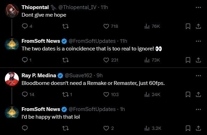The width and height of the screenshot is (207, 135).
Task: Open Thiopental's profile avatar
Action: [x=12, y=11]
